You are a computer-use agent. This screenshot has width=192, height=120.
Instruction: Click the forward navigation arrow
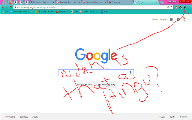7,7
